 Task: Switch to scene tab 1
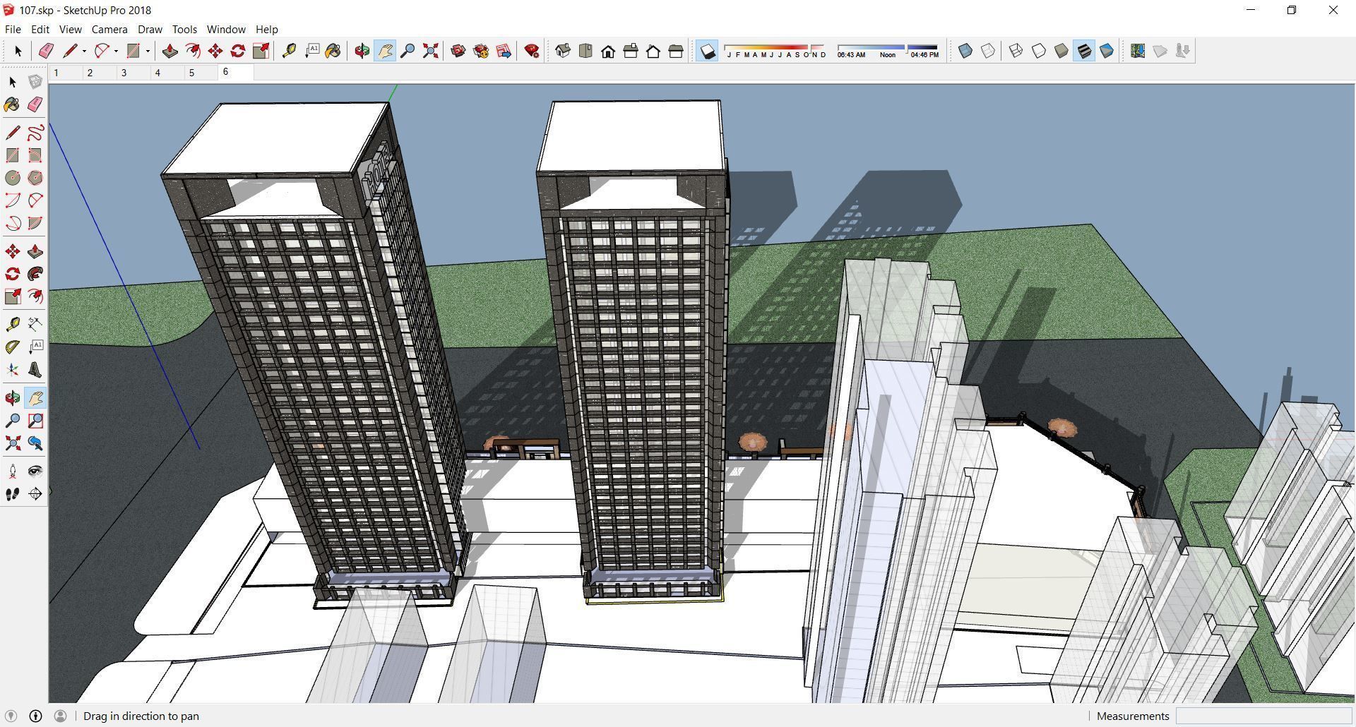65,73
